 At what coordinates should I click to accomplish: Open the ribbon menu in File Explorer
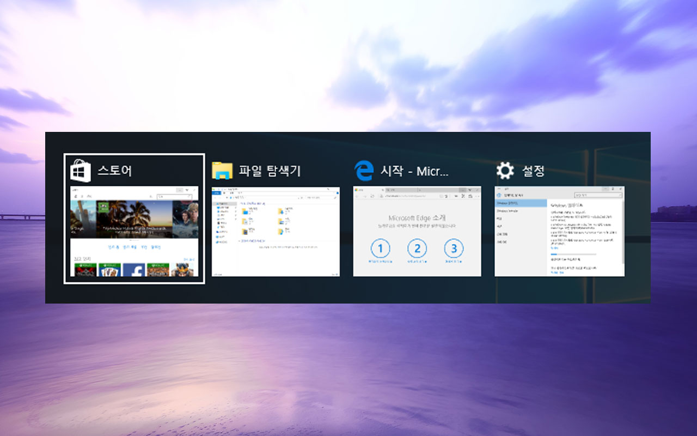[216, 193]
